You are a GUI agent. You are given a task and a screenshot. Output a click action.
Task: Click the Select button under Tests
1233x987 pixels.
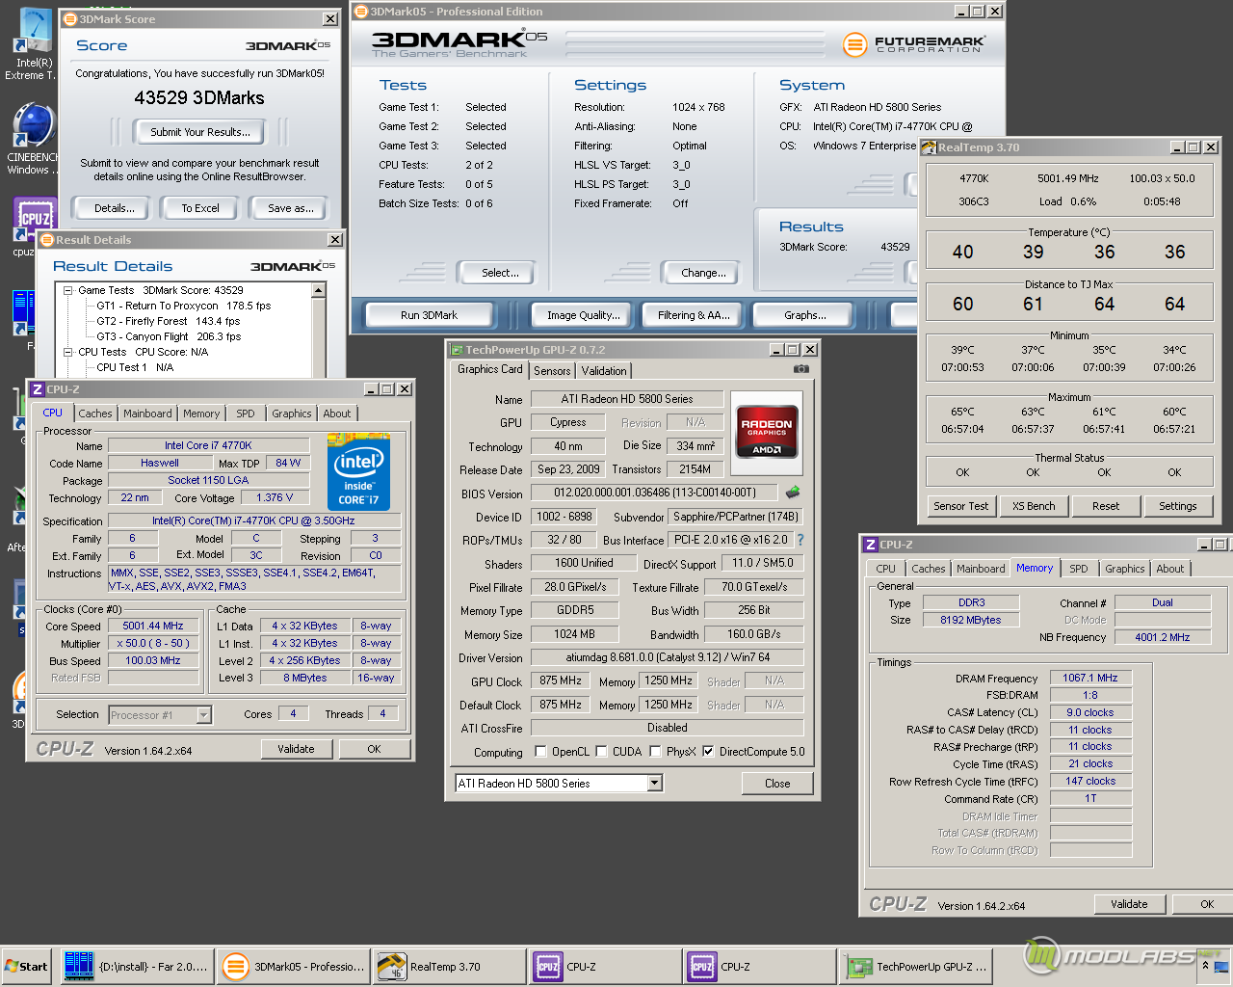pyautogui.click(x=500, y=273)
